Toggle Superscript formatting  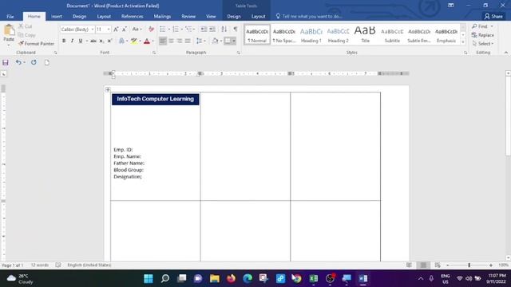110,41
